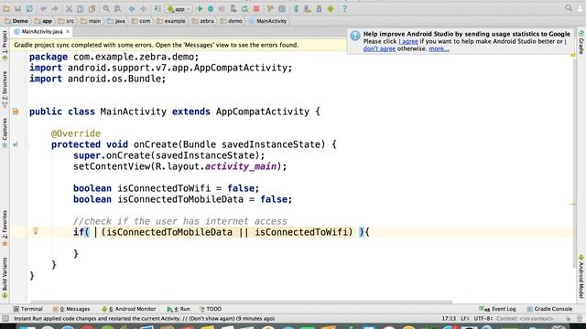Screen dimensions: 586x329
Task: Click the Make Project build icon
Action: click(157, 8)
